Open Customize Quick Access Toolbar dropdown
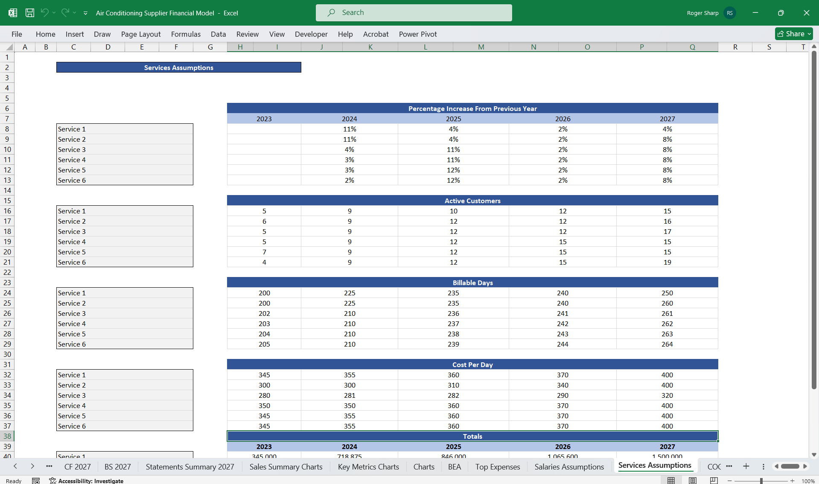The height and width of the screenshot is (484, 819). [85, 13]
